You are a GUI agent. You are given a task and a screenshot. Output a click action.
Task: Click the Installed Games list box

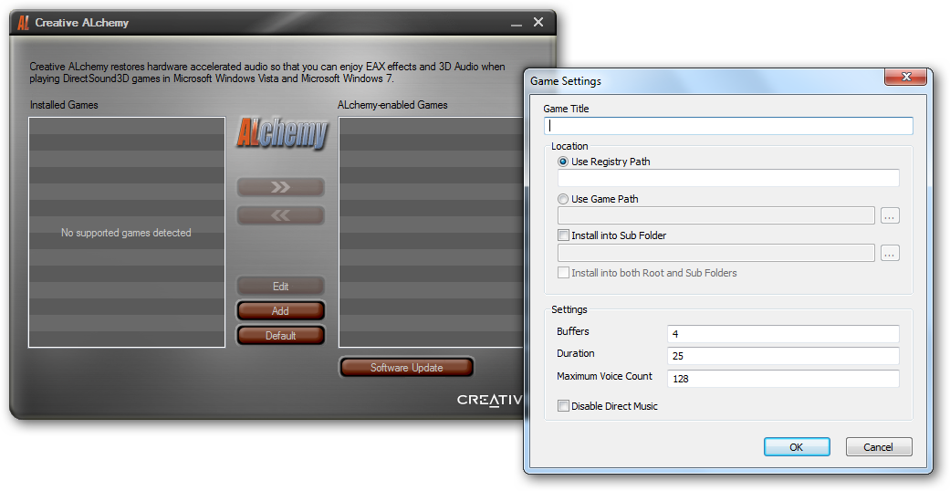(x=127, y=232)
